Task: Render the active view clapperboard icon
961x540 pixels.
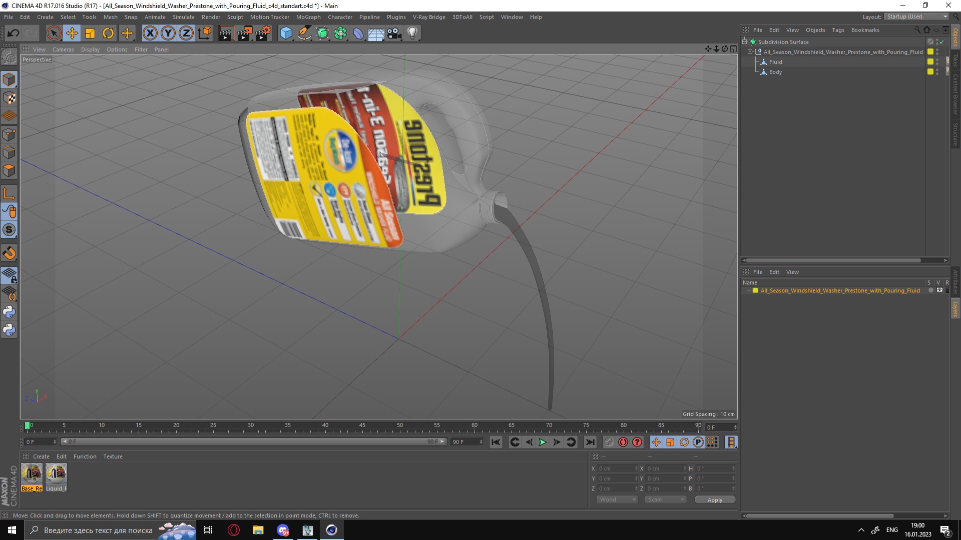Action: [226, 33]
